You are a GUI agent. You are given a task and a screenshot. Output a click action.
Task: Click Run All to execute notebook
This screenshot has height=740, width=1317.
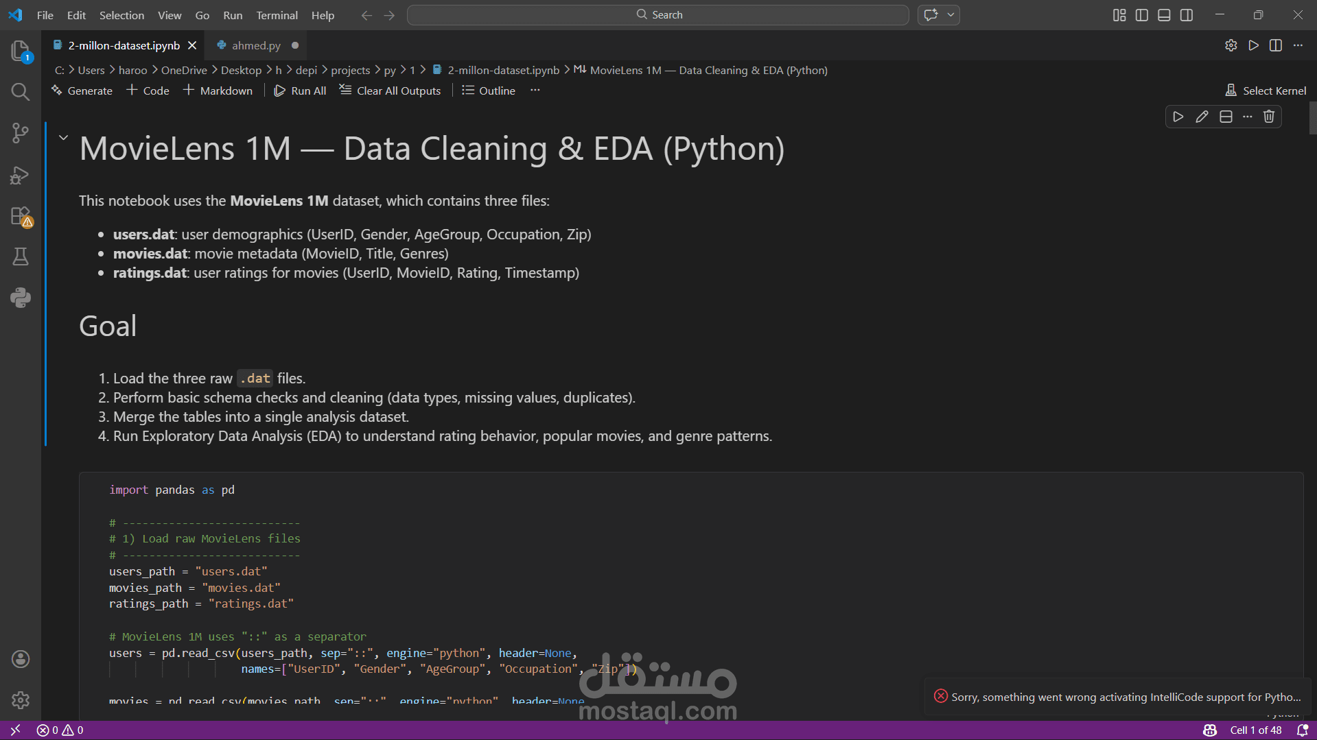point(300,90)
